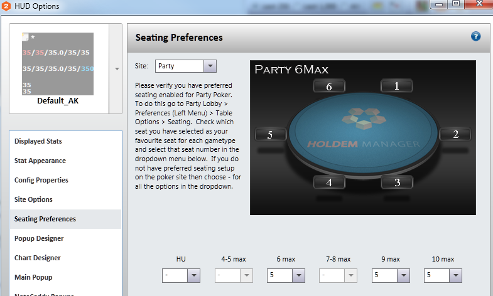Click the disabled 4-5 max dropdown

[x=234, y=275]
